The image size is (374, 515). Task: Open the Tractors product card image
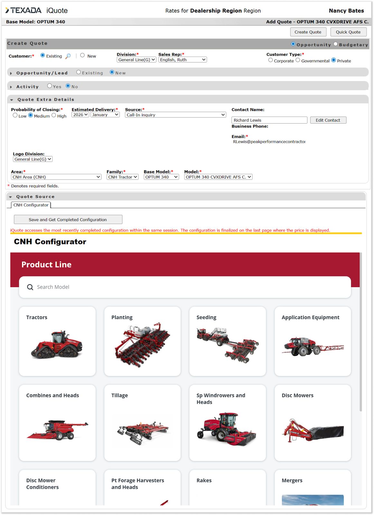(x=57, y=345)
